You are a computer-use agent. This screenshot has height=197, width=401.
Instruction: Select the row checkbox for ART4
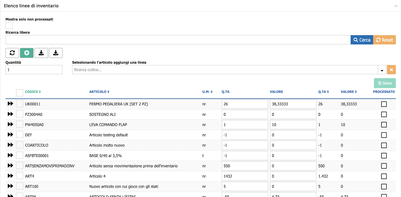coord(19,176)
